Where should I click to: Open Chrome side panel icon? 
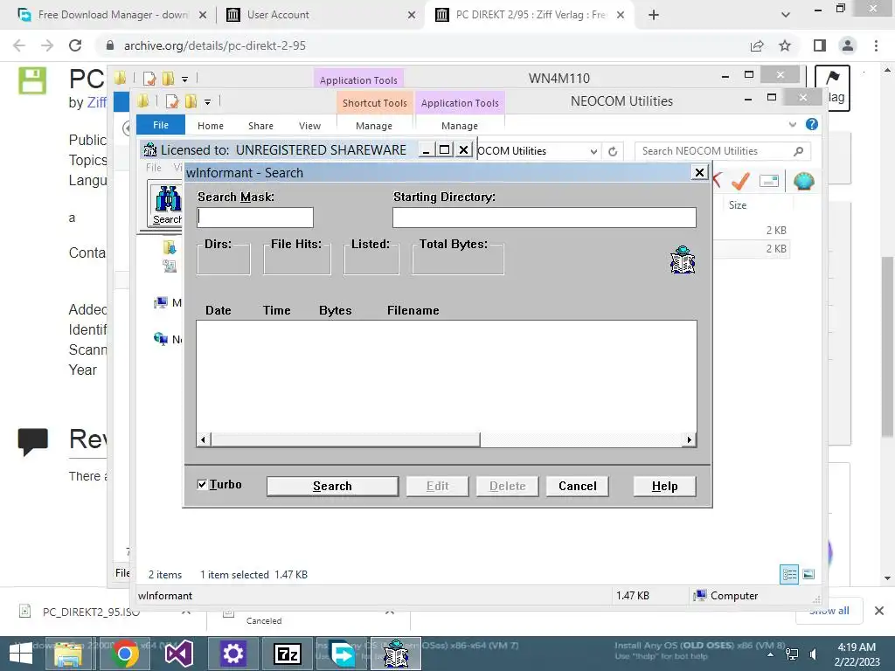(x=820, y=45)
